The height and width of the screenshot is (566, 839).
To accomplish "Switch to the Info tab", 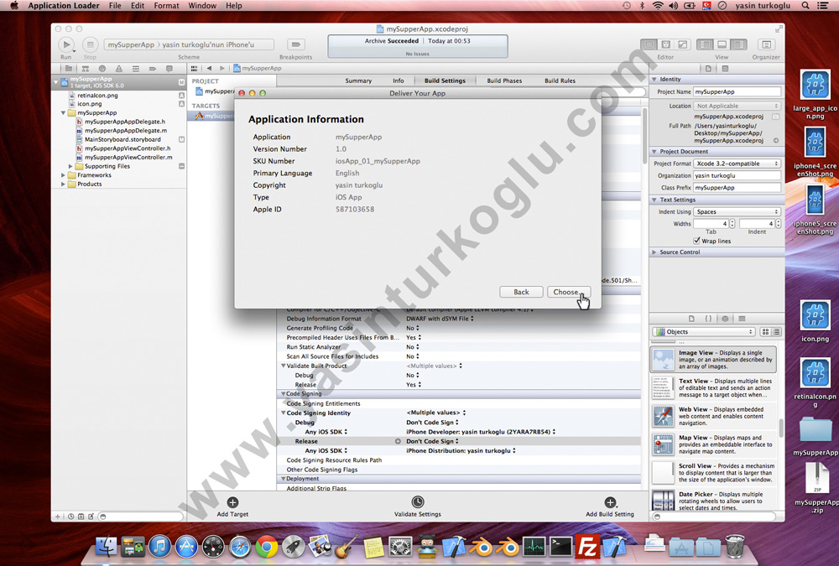I will [399, 80].
